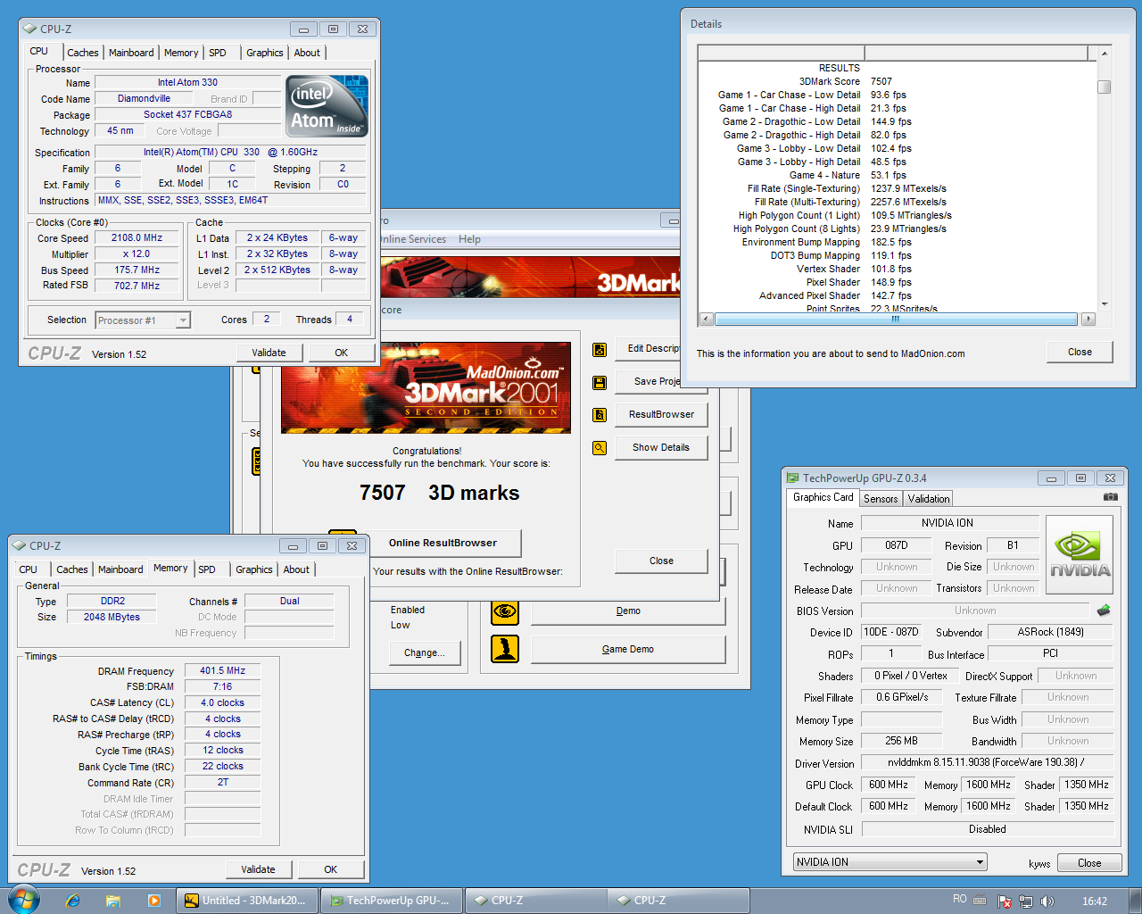This screenshot has width=1142, height=914.
Task: Switch to the Validation tab in GPU-Z
Action: [x=929, y=499]
